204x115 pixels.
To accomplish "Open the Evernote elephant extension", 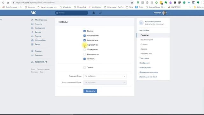I will (x=166, y=3).
